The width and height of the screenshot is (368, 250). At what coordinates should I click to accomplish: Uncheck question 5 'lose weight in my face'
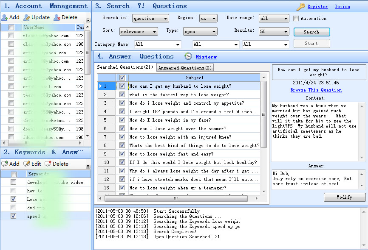pyautogui.click(x=122, y=120)
